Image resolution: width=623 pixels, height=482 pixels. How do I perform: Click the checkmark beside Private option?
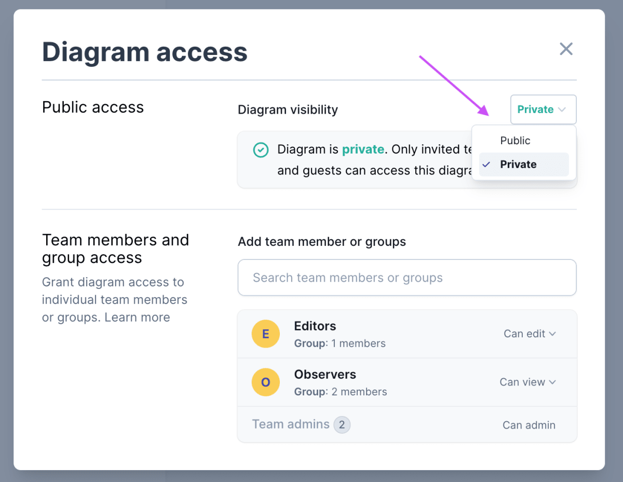point(486,164)
